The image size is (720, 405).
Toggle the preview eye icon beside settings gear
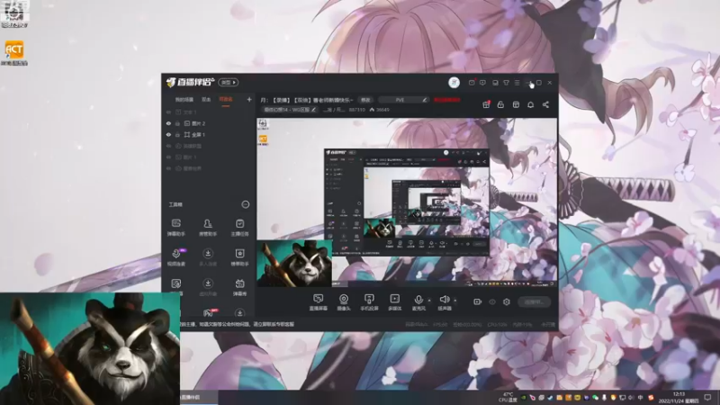click(x=492, y=301)
